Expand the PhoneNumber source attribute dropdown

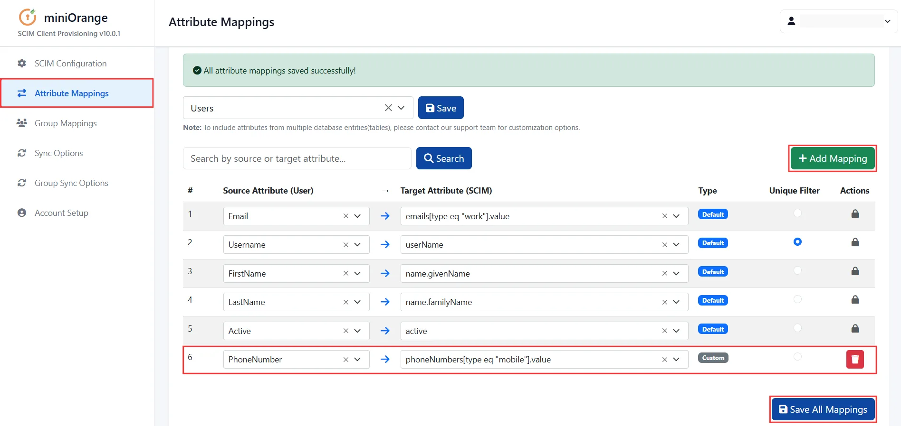tap(357, 360)
